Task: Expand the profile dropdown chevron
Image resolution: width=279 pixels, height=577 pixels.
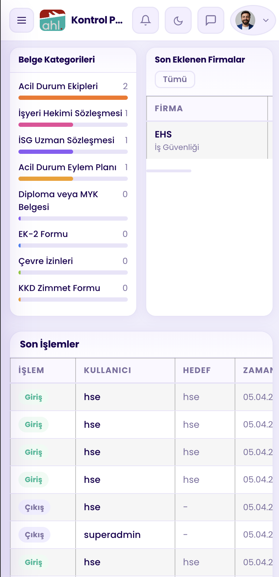Action: tap(266, 20)
